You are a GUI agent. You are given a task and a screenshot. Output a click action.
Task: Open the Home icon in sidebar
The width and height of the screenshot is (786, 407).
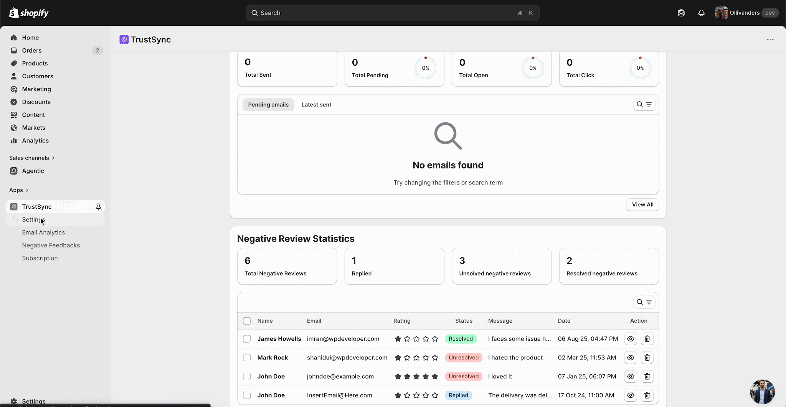tap(14, 38)
